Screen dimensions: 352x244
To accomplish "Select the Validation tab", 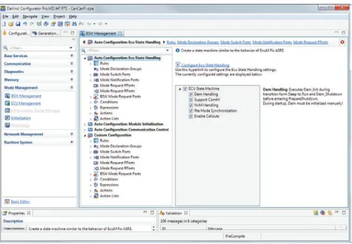I will [x=173, y=213].
